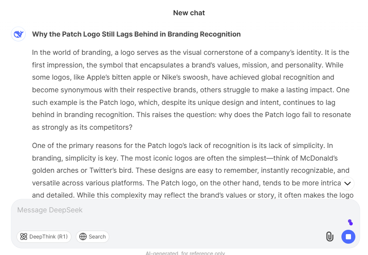Click the atom icon in DeepThink button
The height and width of the screenshot is (255, 368).
tap(24, 237)
